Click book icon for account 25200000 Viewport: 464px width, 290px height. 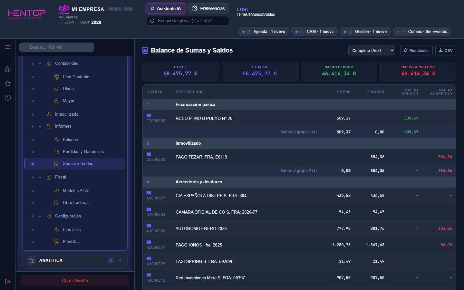pyautogui.click(x=149, y=154)
